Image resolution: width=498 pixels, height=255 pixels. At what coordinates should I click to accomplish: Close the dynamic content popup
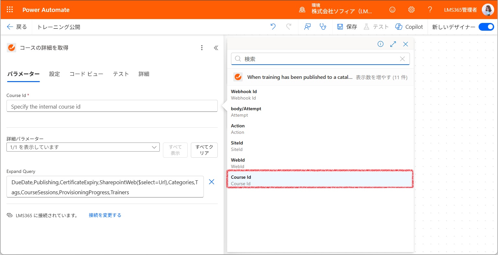pyautogui.click(x=405, y=44)
